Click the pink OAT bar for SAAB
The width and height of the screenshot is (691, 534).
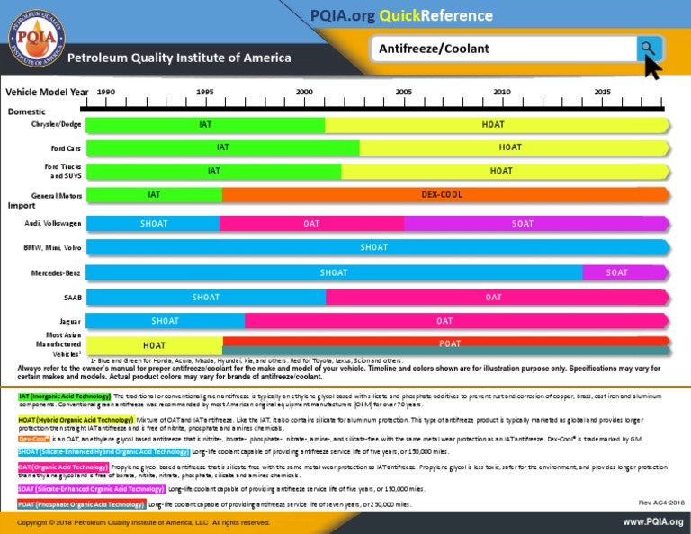[x=498, y=298]
